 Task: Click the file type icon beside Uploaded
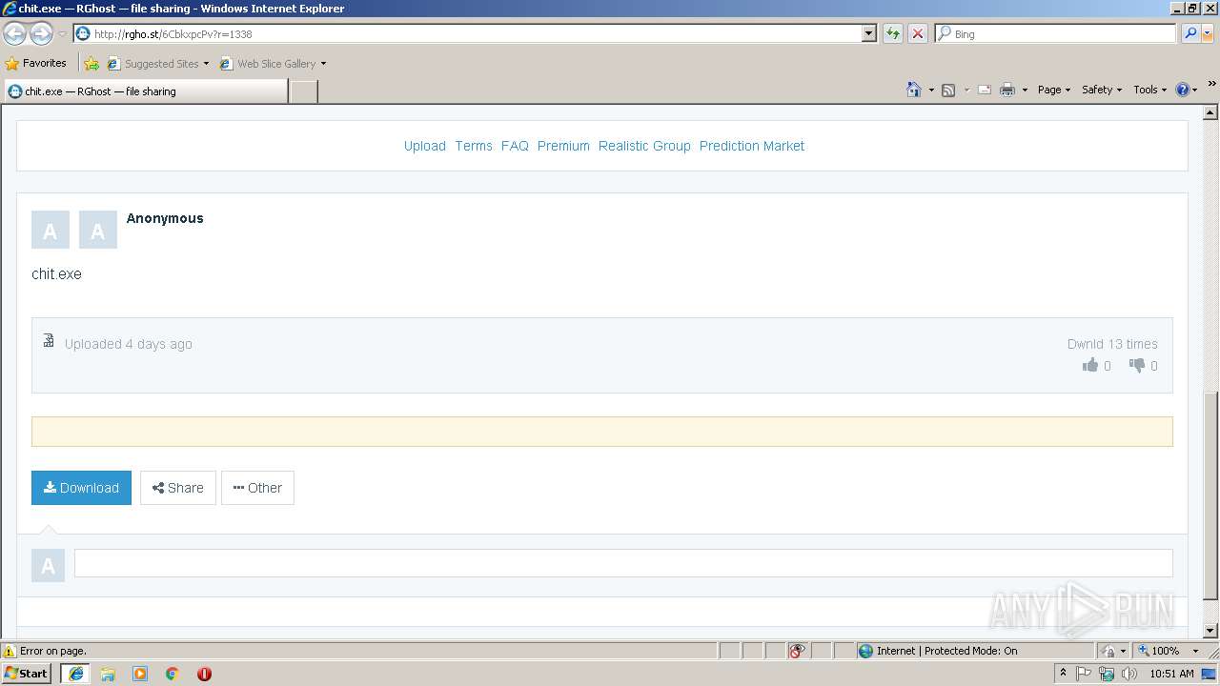pyautogui.click(x=49, y=340)
